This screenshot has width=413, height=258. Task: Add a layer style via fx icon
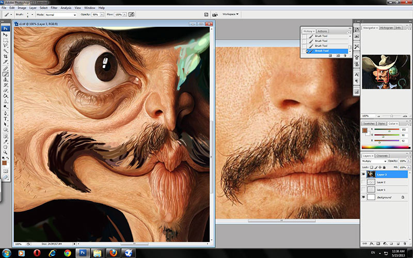pyautogui.click(x=372, y=244)
